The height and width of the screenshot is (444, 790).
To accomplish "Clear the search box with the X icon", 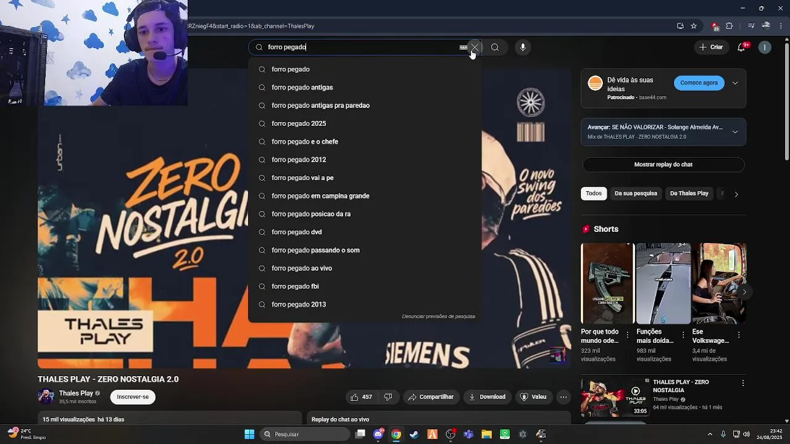I will (475, 47).
